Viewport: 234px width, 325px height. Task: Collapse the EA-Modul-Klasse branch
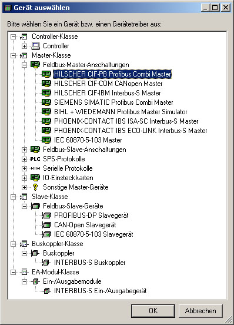click(x=13, y=272)
